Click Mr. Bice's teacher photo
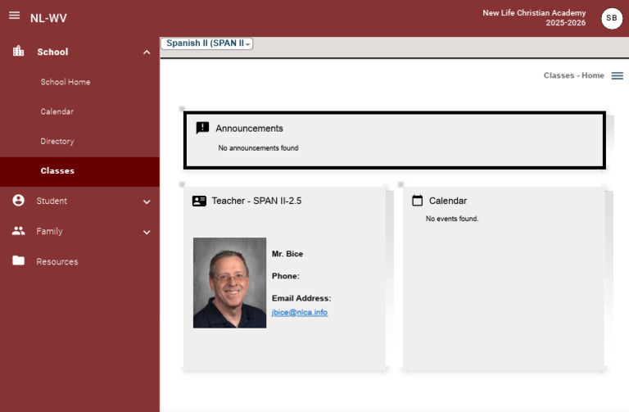Image resolution: width=629 pixels, height=412 pixels. 229,283
